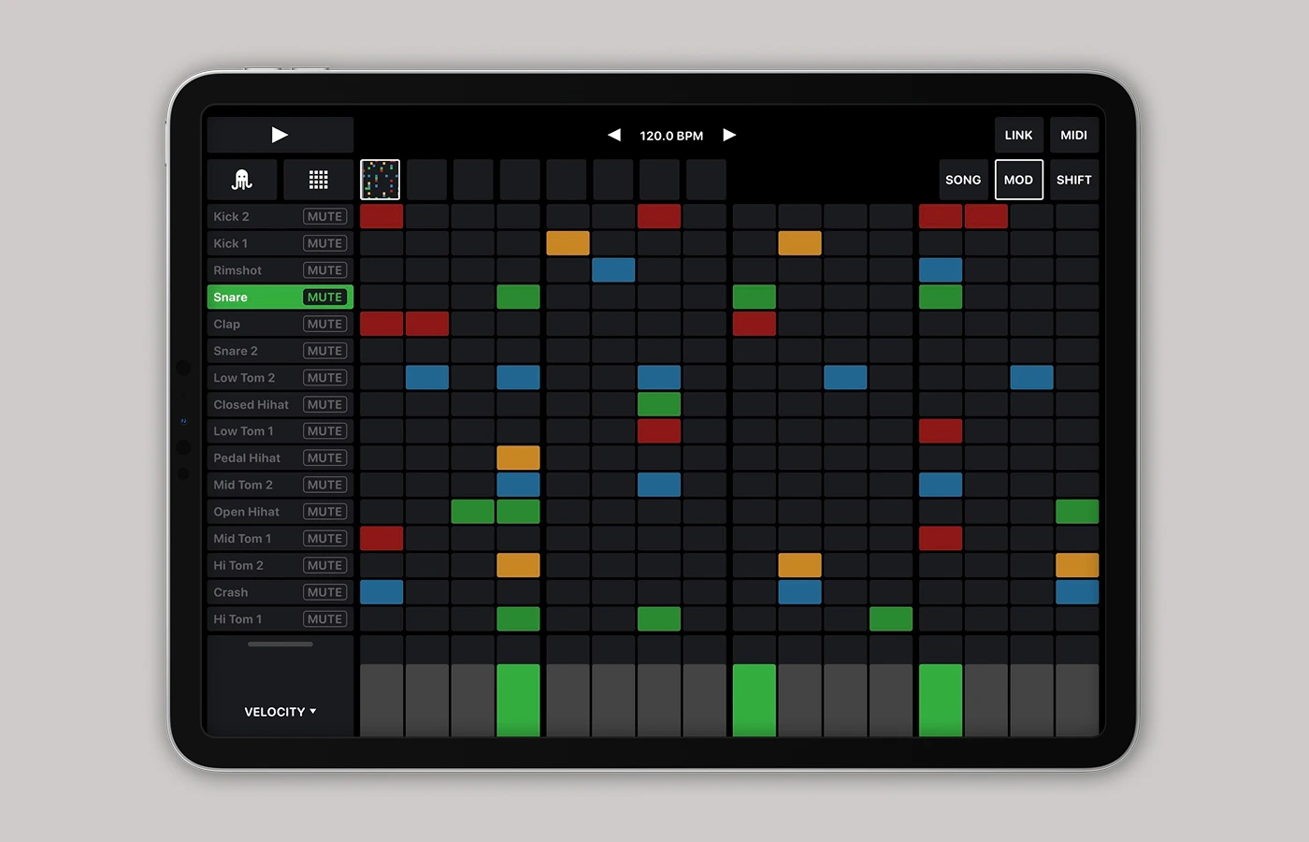The image size is (1309, 842).
Task: Mute the Kick 2 track
Action: point(324,216)
